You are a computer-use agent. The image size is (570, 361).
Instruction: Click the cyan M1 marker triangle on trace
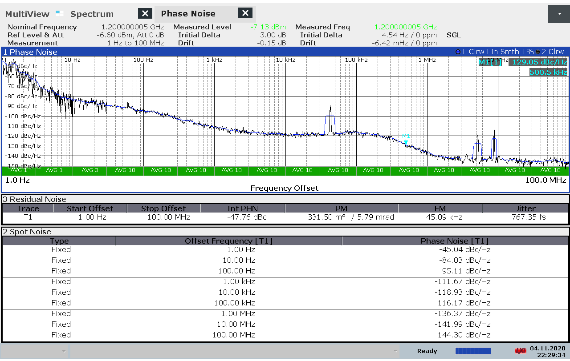coord(406,142)
